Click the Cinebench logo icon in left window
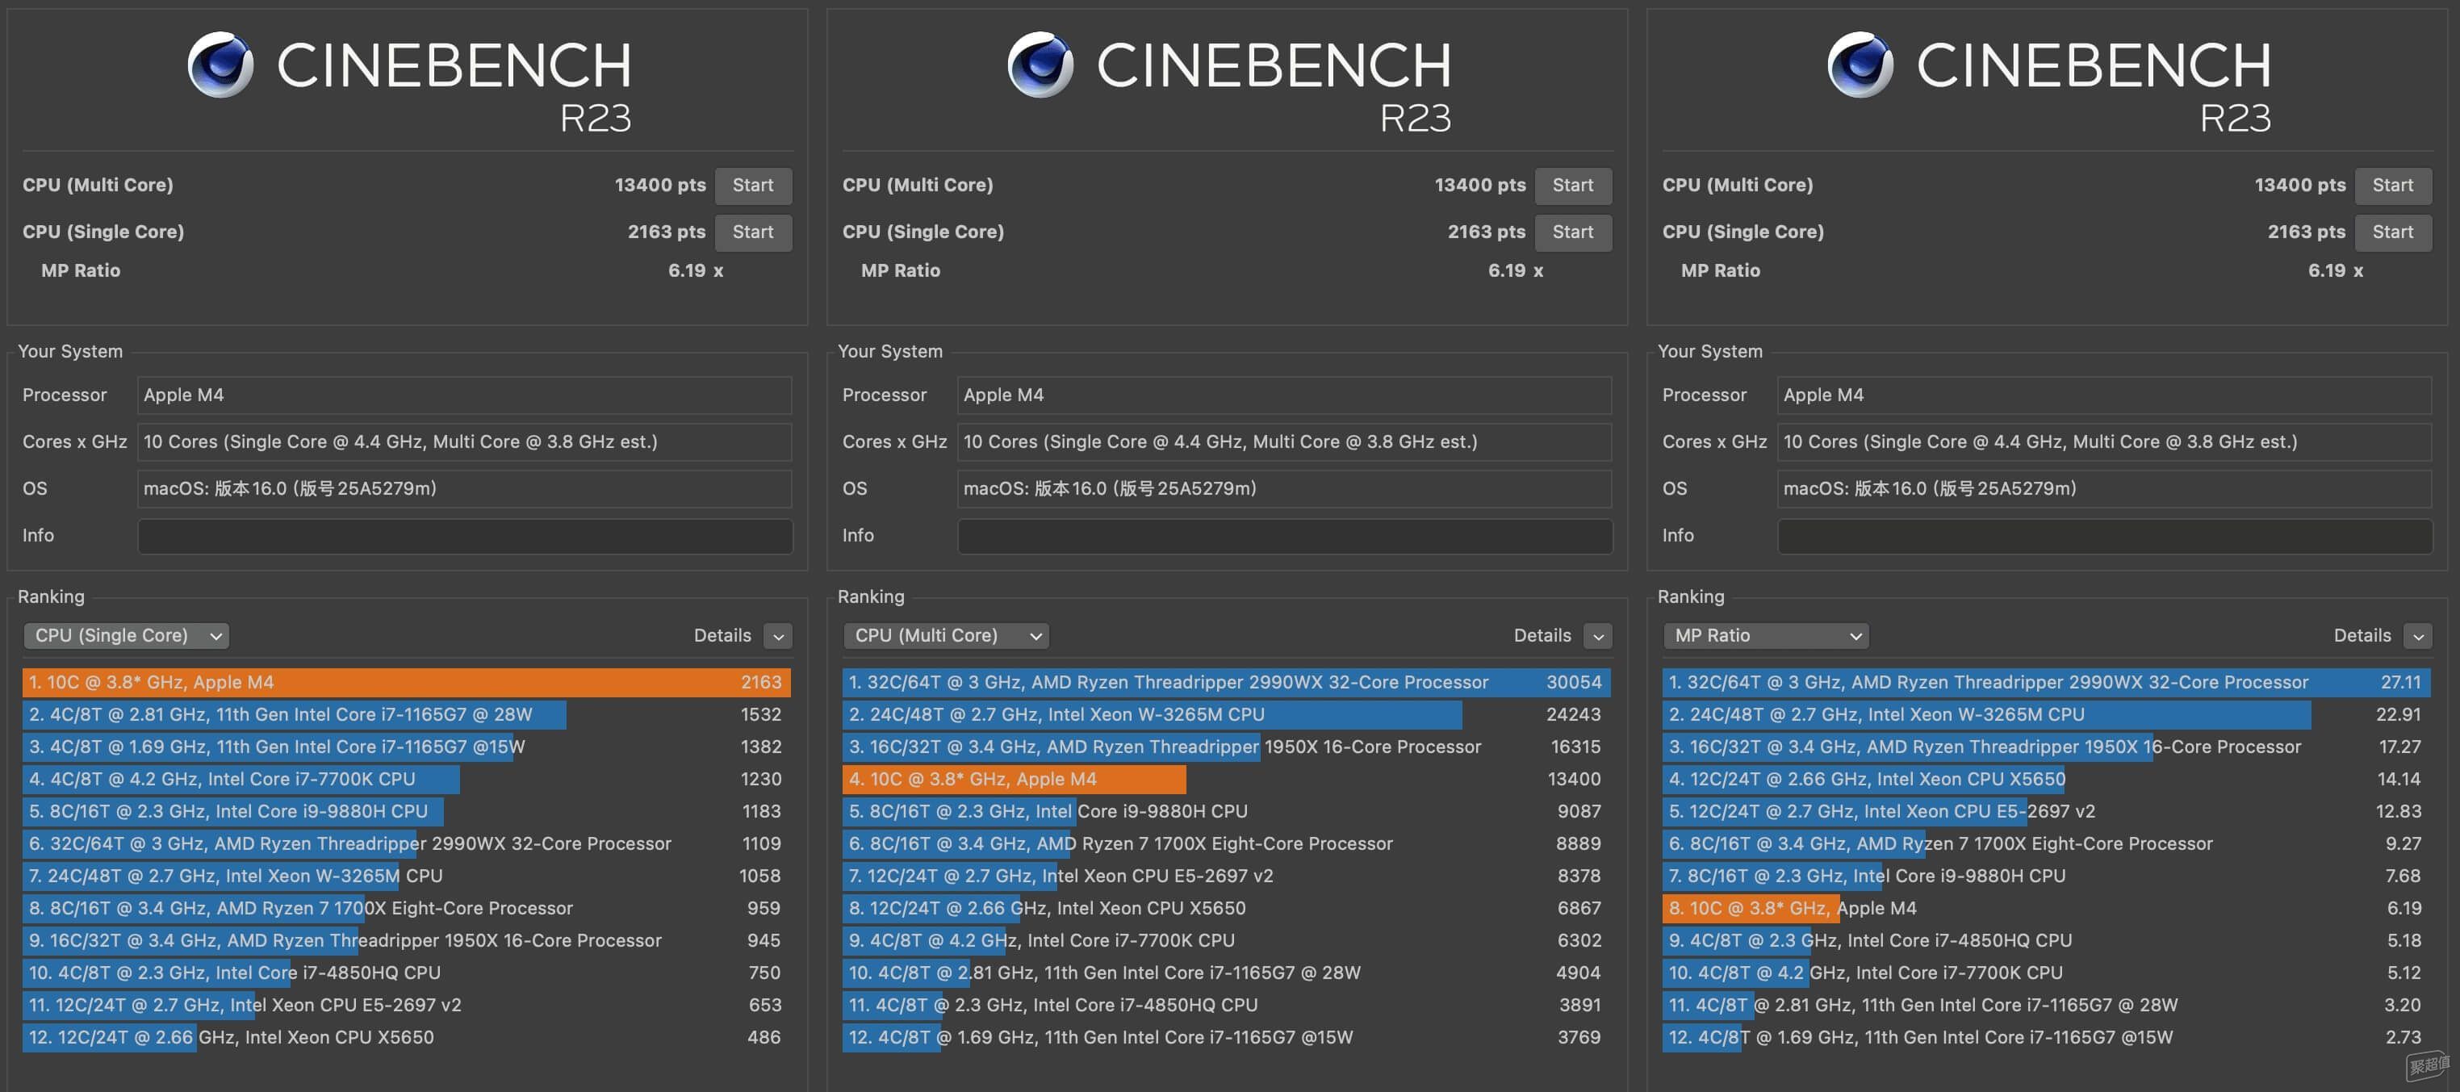The image size is (2460, 1092). click(220, 65)
